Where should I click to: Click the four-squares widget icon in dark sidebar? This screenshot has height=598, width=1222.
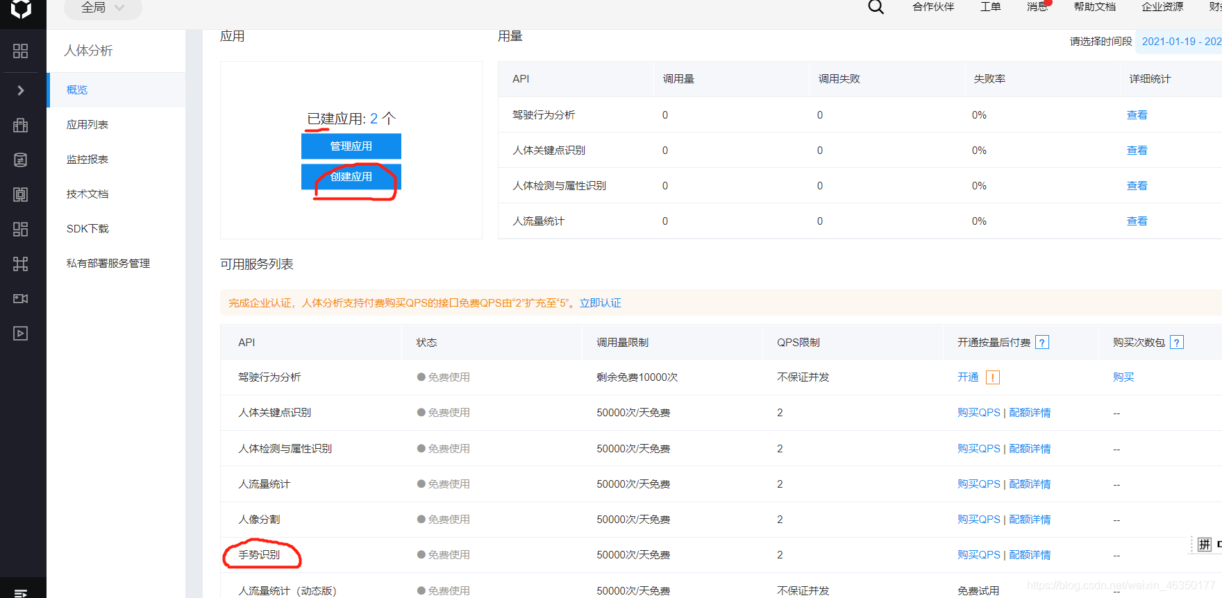click(21, 229)
